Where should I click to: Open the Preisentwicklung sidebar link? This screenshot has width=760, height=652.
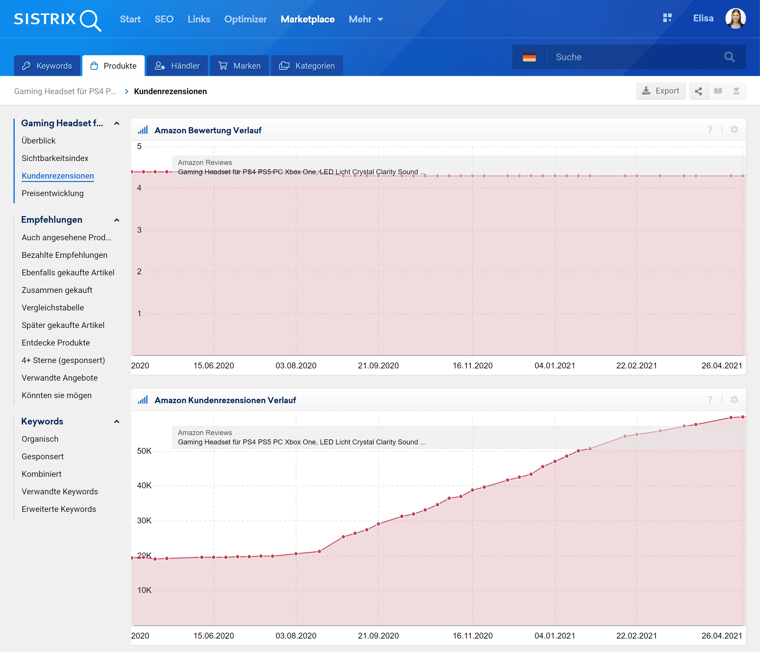(52, 193)
